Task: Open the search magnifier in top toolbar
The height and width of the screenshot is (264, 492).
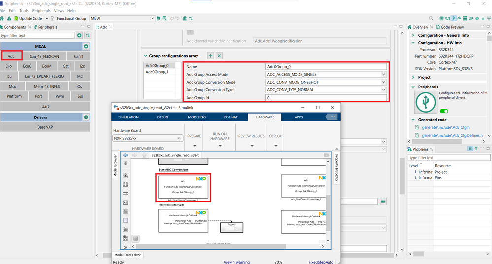Action: 431,19
